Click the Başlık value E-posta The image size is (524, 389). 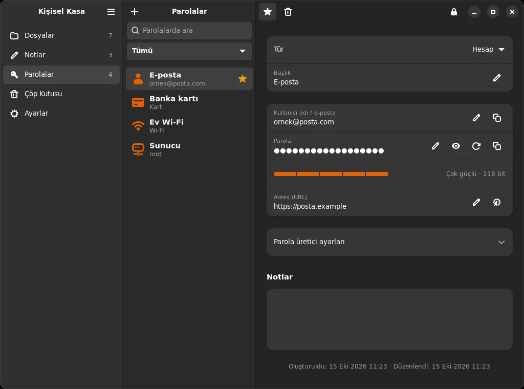pyautogui.click(x=286, y=82)
